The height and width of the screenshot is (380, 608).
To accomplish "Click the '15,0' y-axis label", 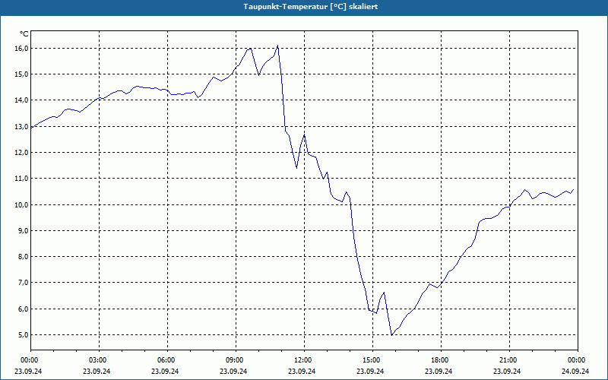I will (22, 74).
